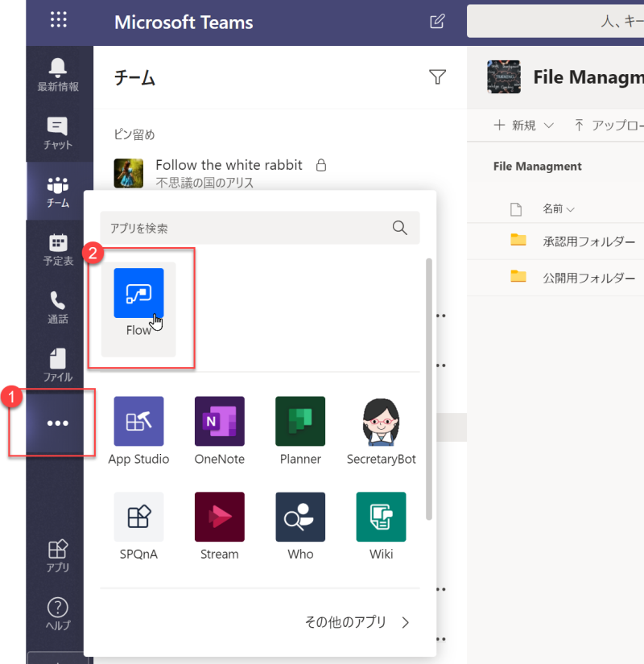Launch App Studio
The height and width of the screenshot is (664, 644).
[138, 431]
